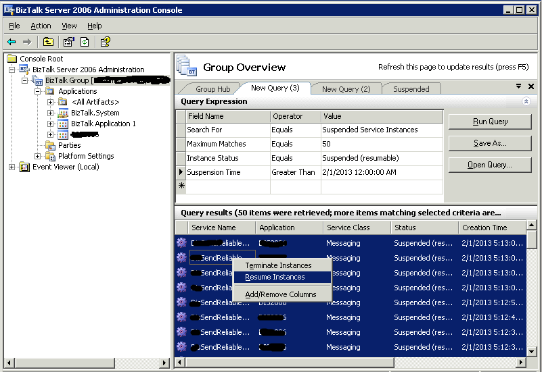
Task: Click the Run Query button
Action: (x=490, y=122)
